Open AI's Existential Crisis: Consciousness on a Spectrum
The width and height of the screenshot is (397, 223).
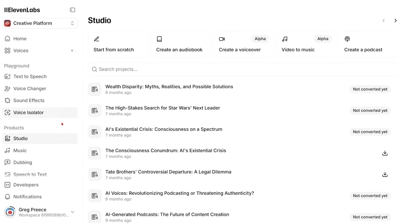point(164,129)
